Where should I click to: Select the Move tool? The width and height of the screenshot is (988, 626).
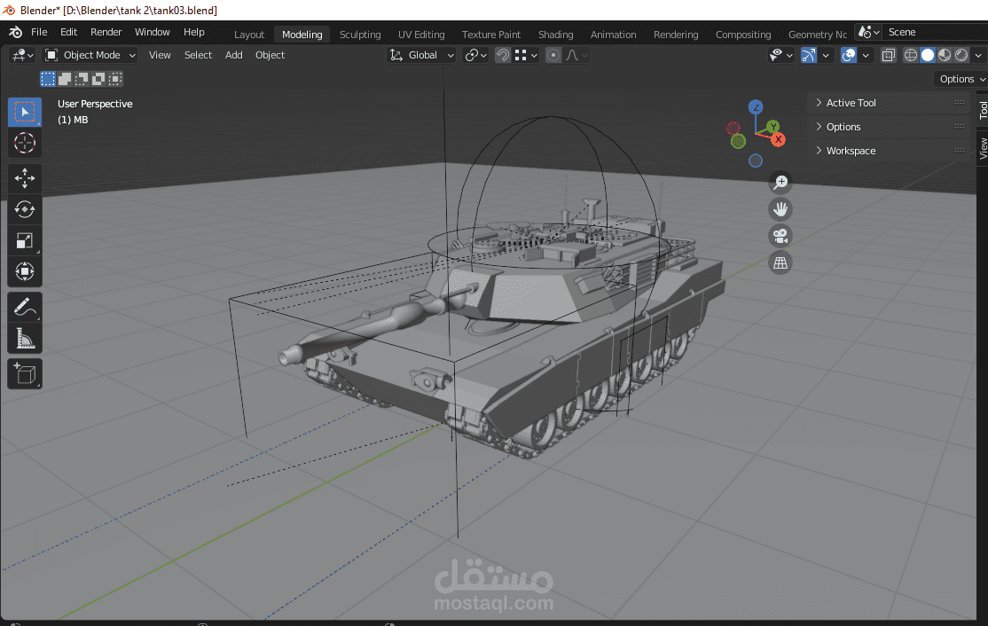[25, 178]
